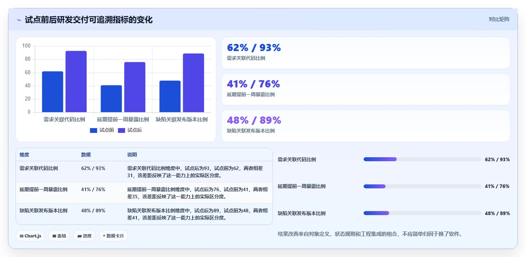Click the description starting 延期提前一周暴露比例维度中
The height and width of the screenshot is (257, 526).
tap(198, 193)
